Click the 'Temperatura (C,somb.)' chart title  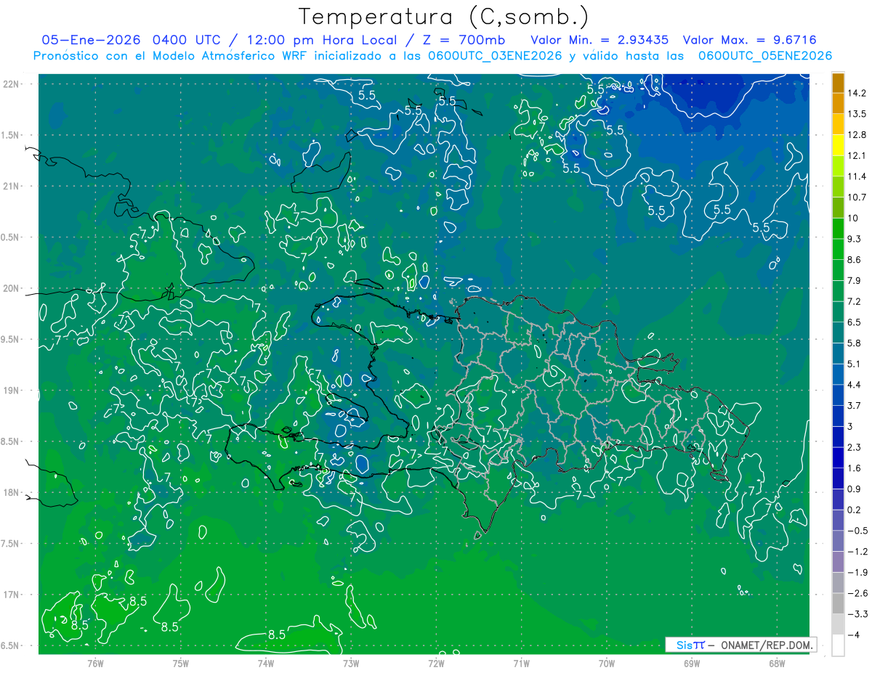click(x=444, y=17)
